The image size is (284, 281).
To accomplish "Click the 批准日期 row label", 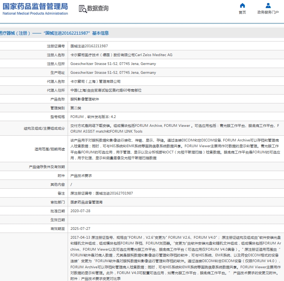I will tap(58, 211).
